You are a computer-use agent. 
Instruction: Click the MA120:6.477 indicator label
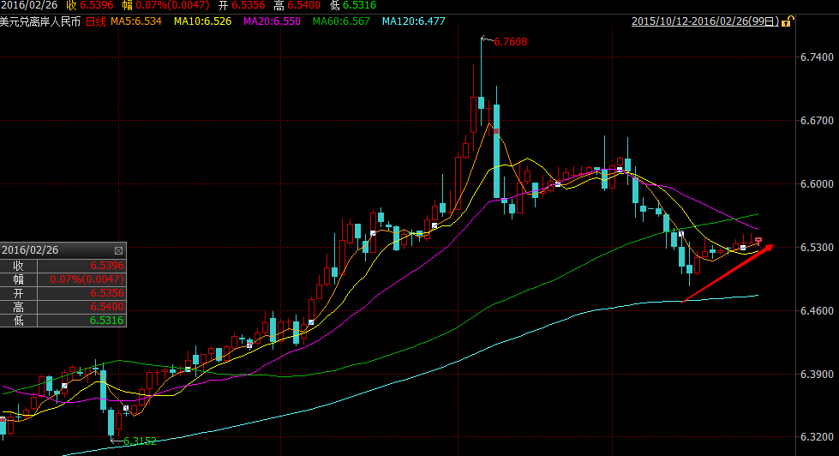click(414, 21)
